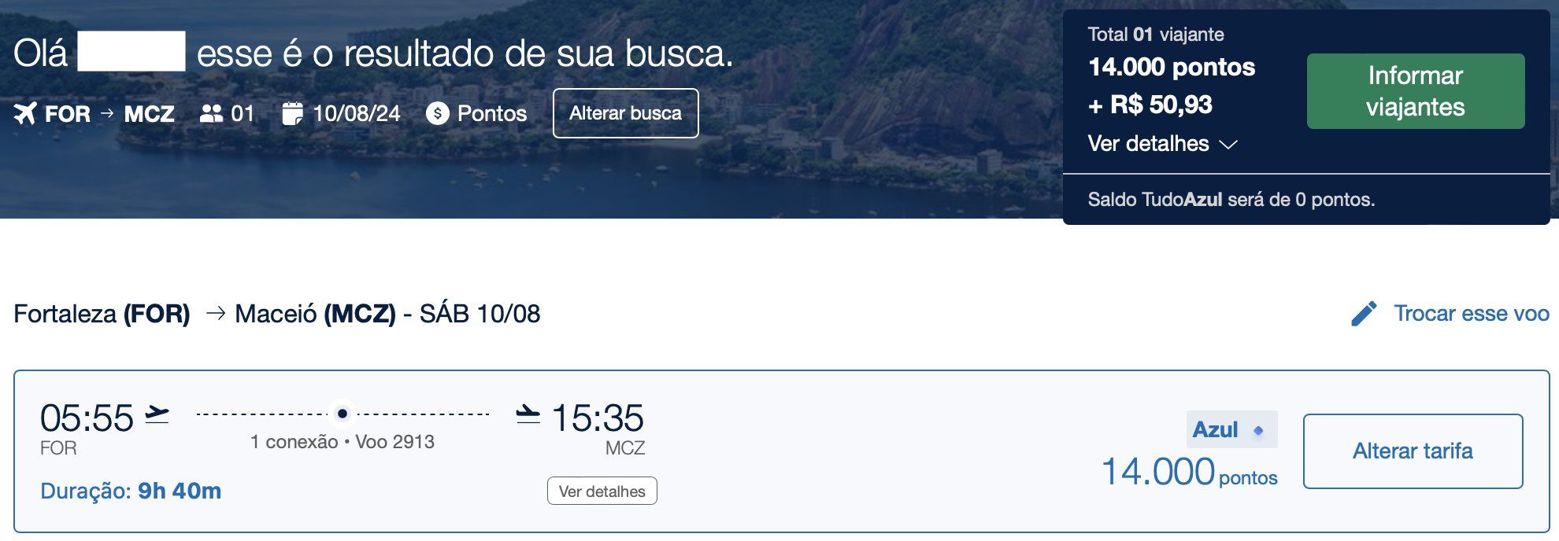Click the dollar coin icon beside Pontos
The height and width of the screenshot is (541, 1559).
pos(437,113)
